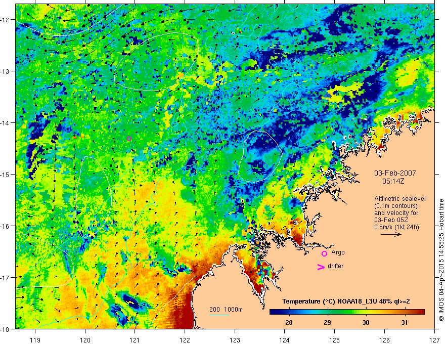The image size is (445, 344).
Task: Click the time text 05:14Z
Action: click(393, 181)
